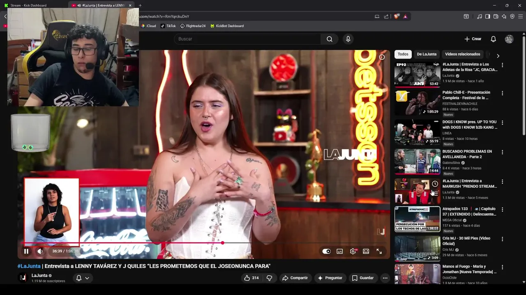This screenshot has width=526, height=295.
Task: Open the media control music note icon
Action: [x=480, y=16]
